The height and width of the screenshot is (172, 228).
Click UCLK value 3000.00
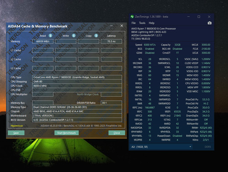tap(206, 53)
